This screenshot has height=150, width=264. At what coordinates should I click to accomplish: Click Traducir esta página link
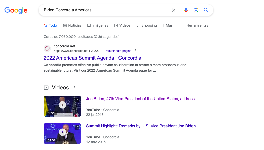pos(117,51)
